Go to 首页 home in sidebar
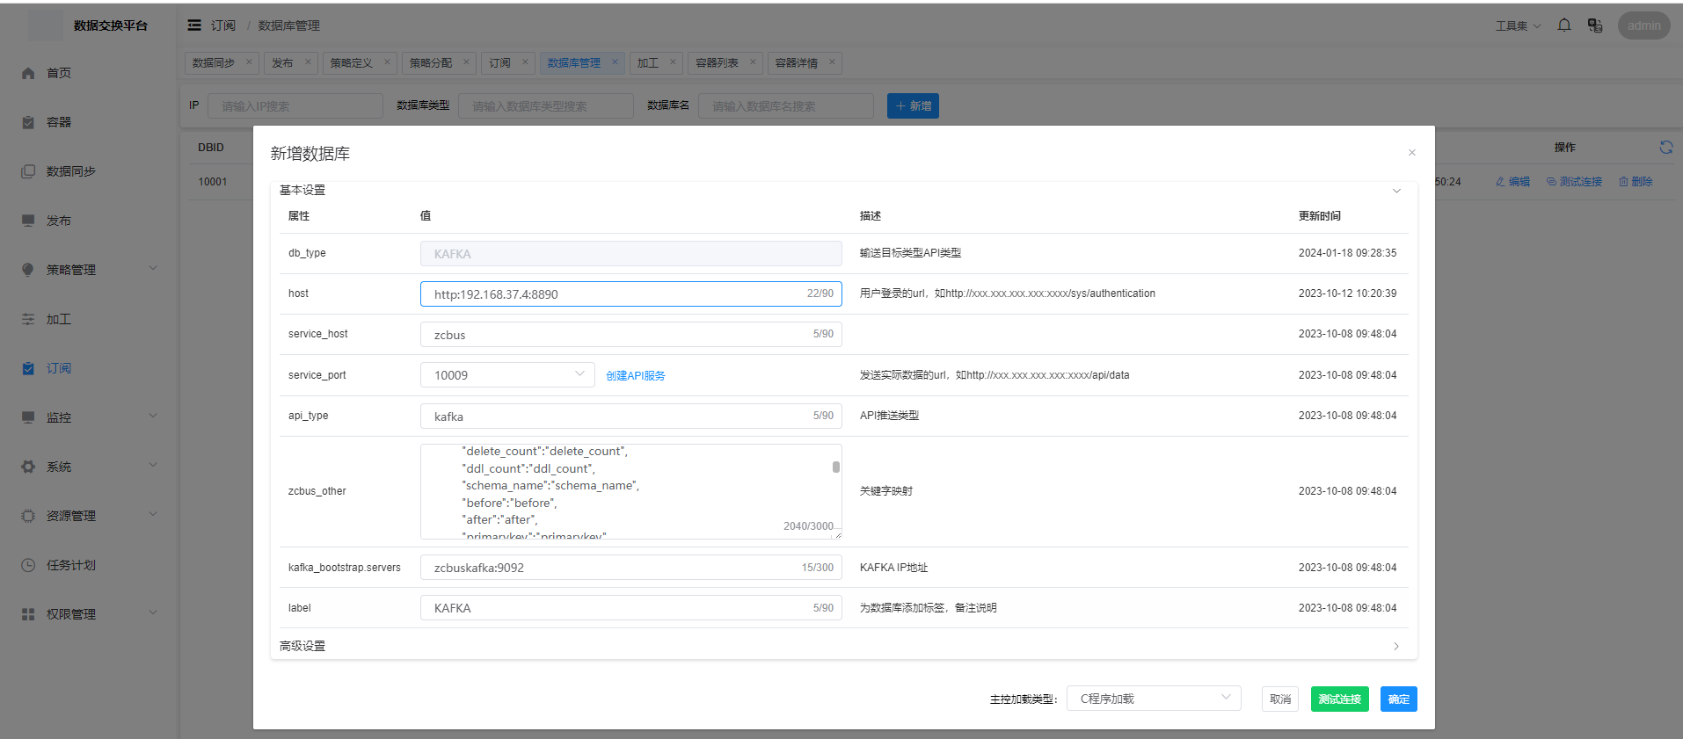1683x739 pixels. tap(59, 73)
